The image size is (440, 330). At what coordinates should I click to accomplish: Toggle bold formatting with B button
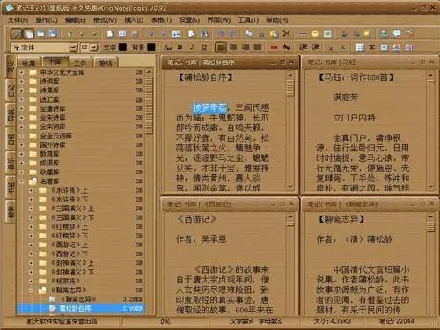(180, 48)
